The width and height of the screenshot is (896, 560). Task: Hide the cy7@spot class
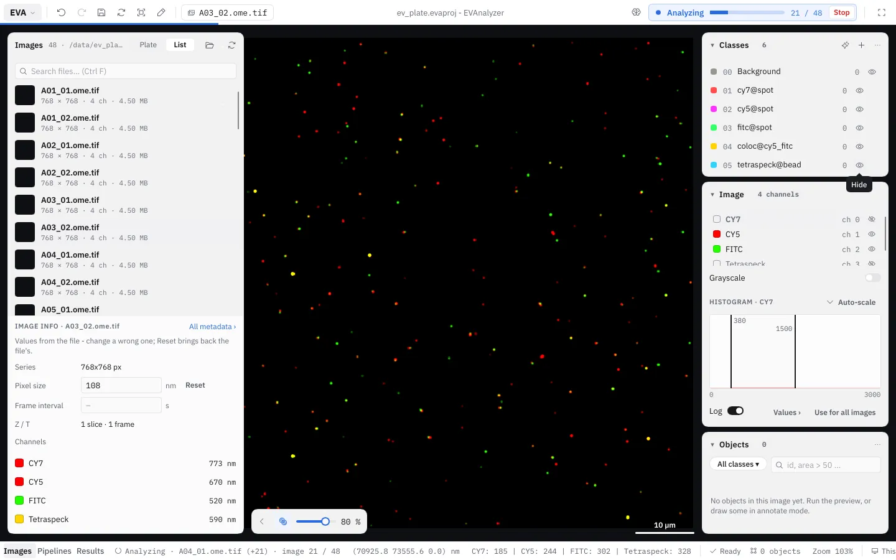click(859, 90)
